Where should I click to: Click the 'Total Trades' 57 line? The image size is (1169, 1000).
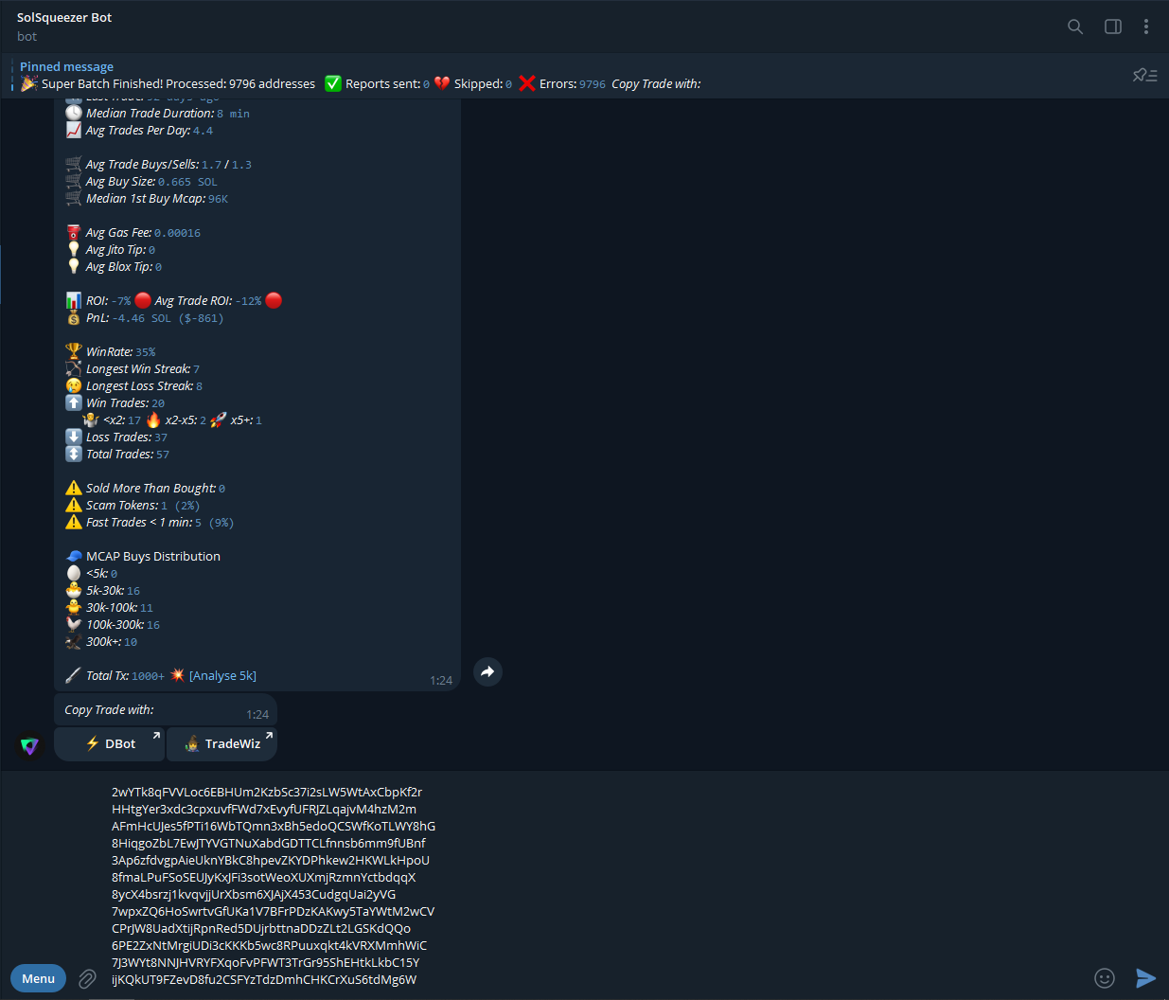[117, 455]
